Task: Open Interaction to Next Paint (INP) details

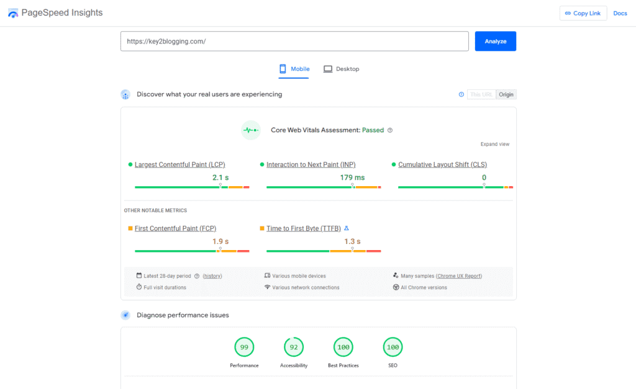Action: tap(311, 164)
